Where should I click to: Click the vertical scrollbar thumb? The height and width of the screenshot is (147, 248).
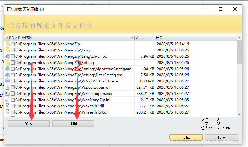[x=239, y=52]
